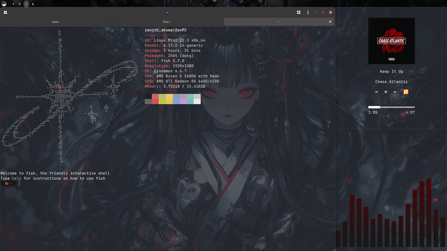Open the terminal tab overview grid
The height and width of the screenshot is (251, 447).
click(x=298, y=12)
